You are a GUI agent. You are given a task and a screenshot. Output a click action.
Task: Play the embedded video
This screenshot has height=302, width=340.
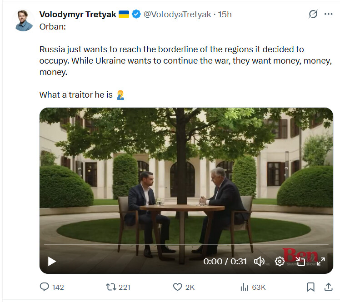52,261
